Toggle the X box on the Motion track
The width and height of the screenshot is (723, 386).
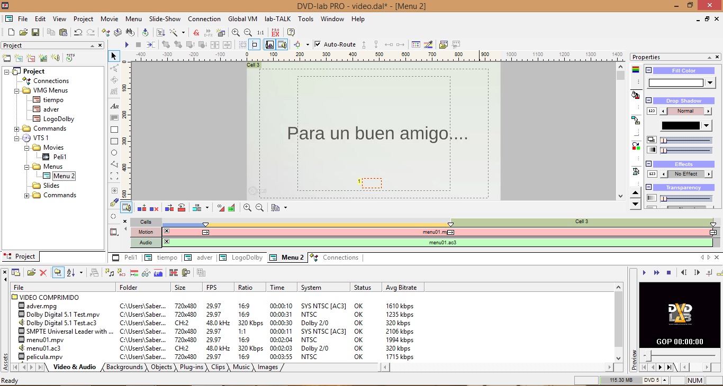pyautogui.click(x=167, y=232)
